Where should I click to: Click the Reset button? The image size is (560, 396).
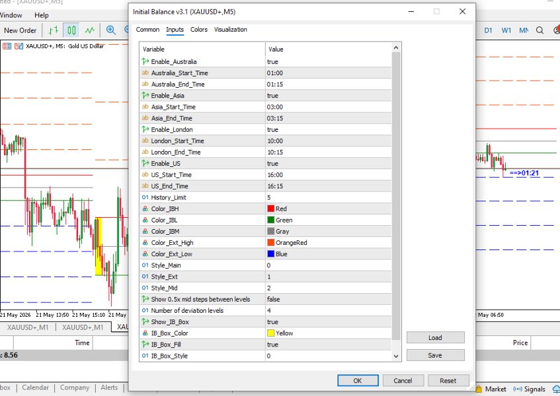tap(448, 380)
